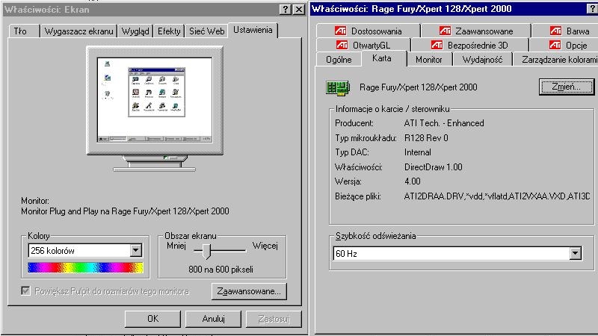The width and height of the screenshot is (598, 336).
Task: Click the green graphics card icon
Action: (x=338, y=87)
